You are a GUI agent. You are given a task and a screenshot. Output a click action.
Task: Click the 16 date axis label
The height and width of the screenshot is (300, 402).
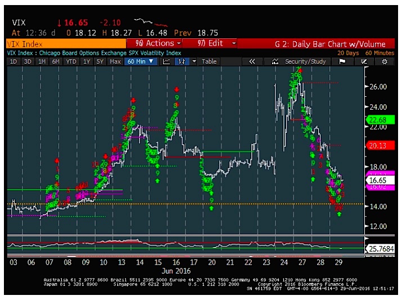[x=176, y=262]
